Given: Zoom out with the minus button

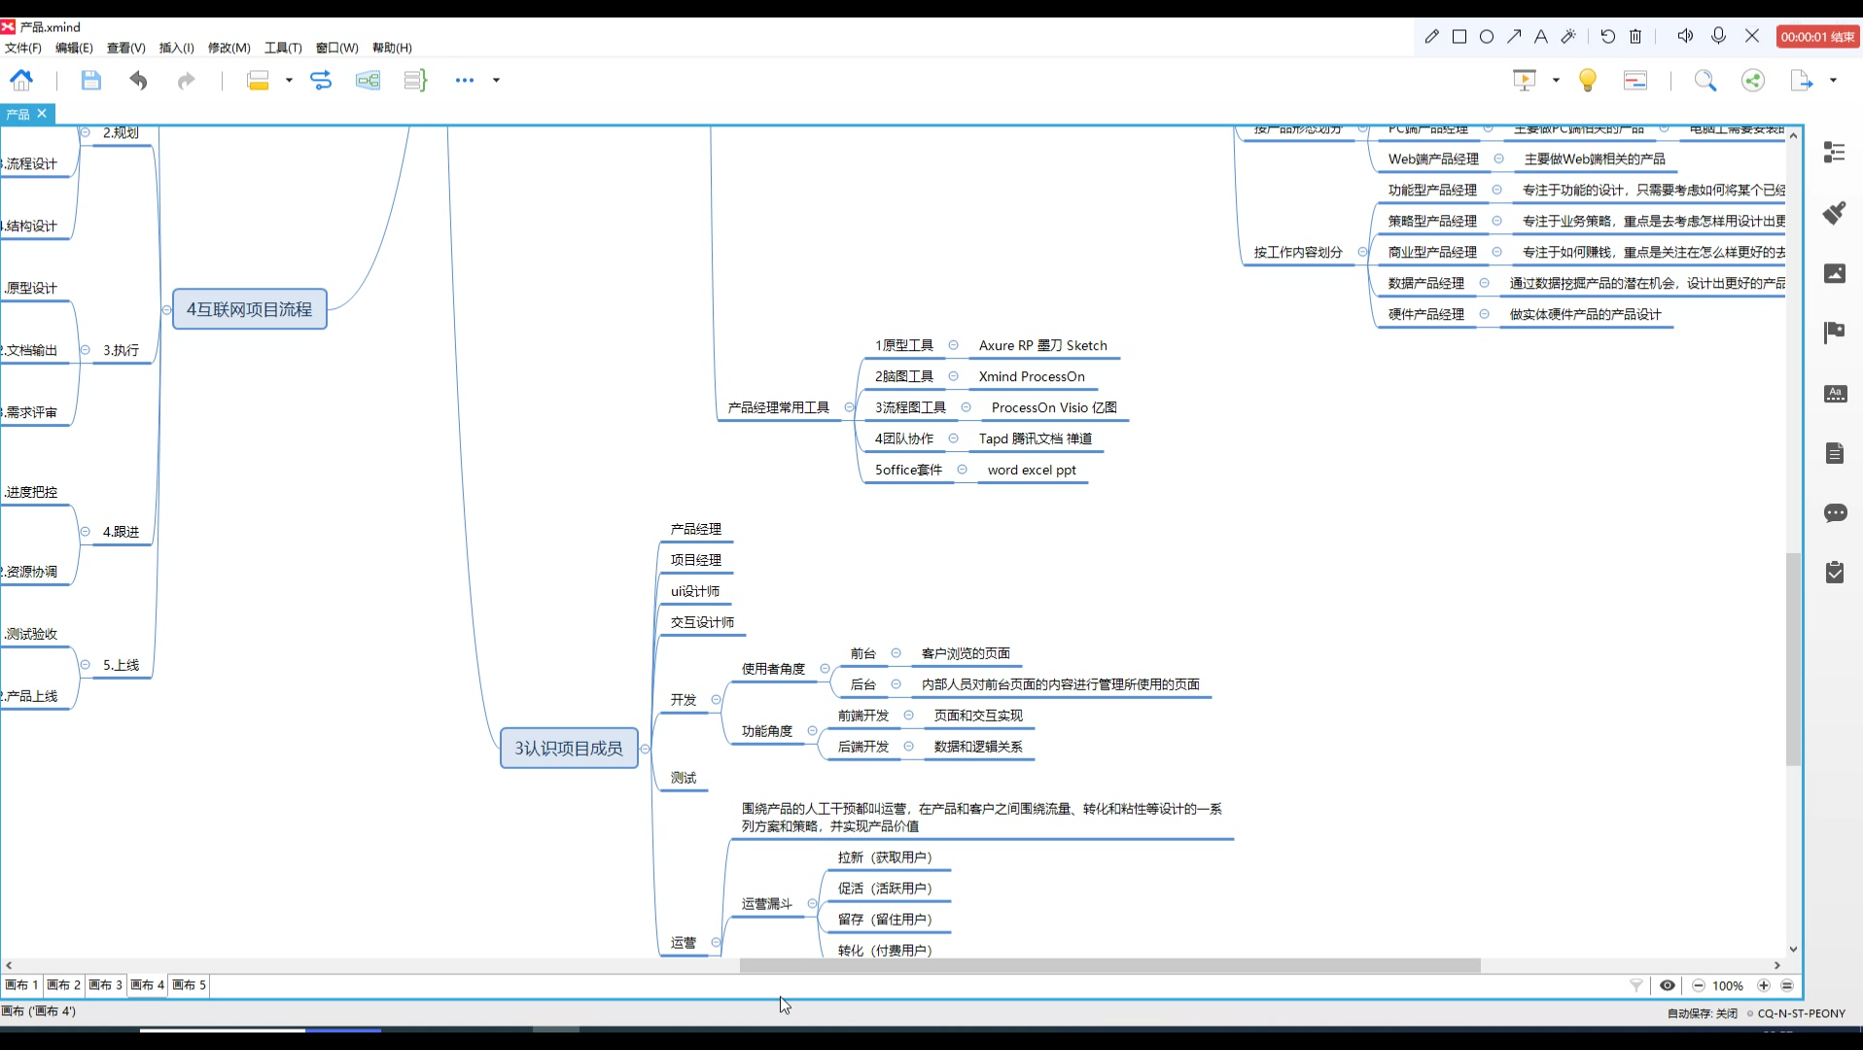Looking at the screenshot, I should [x=1699, y=986].
